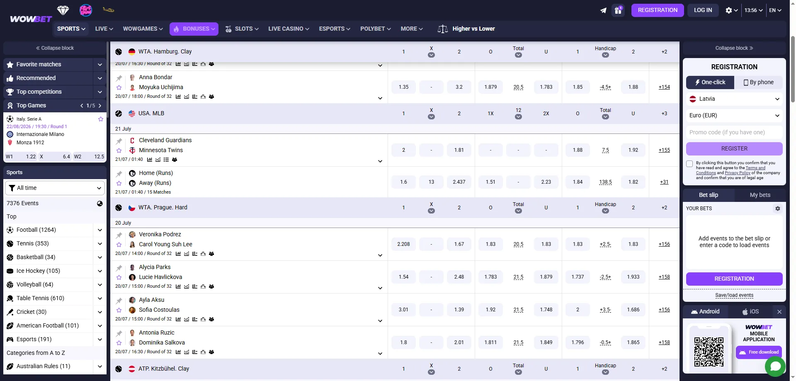Image resolution: width=796 pixels, height=381 pixels.
Task: Switch to the By phone tab
Action: coord(759,82)
